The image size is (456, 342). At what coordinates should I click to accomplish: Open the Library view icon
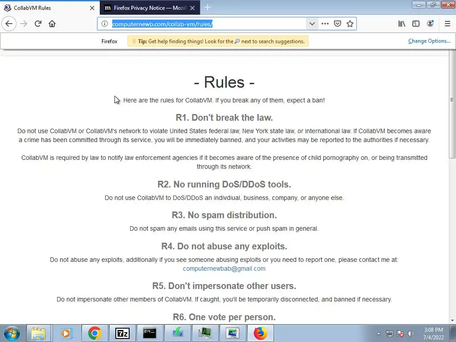click(402, 24)
